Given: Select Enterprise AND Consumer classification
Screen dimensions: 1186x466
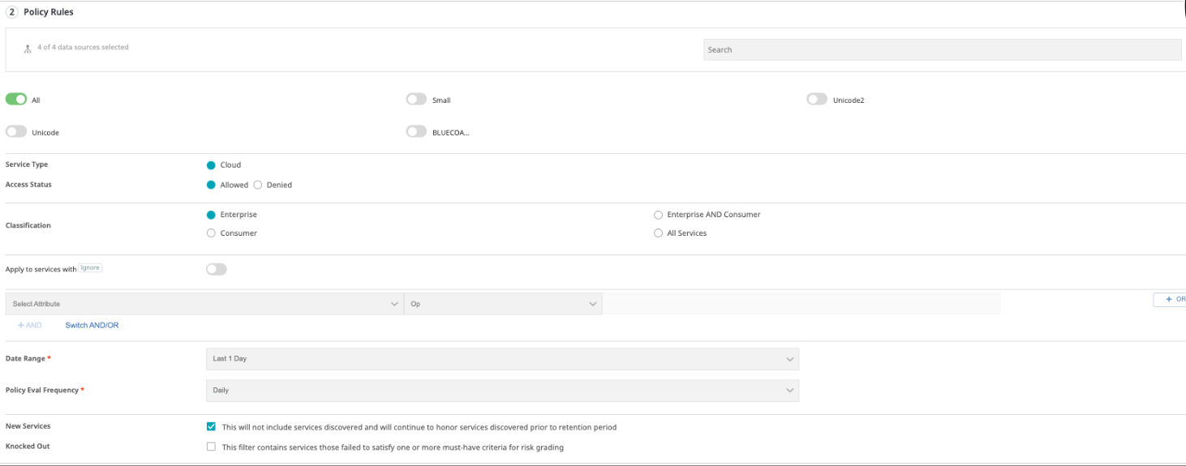Looking at the screenshot, I should 659,215.
